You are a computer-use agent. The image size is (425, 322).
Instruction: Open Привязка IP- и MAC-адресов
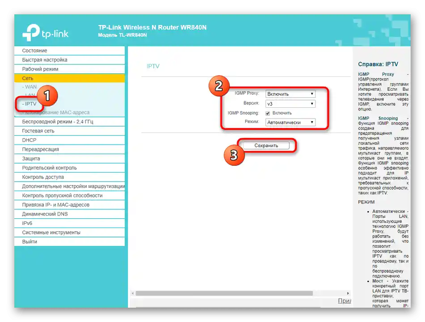pos(69,205)
